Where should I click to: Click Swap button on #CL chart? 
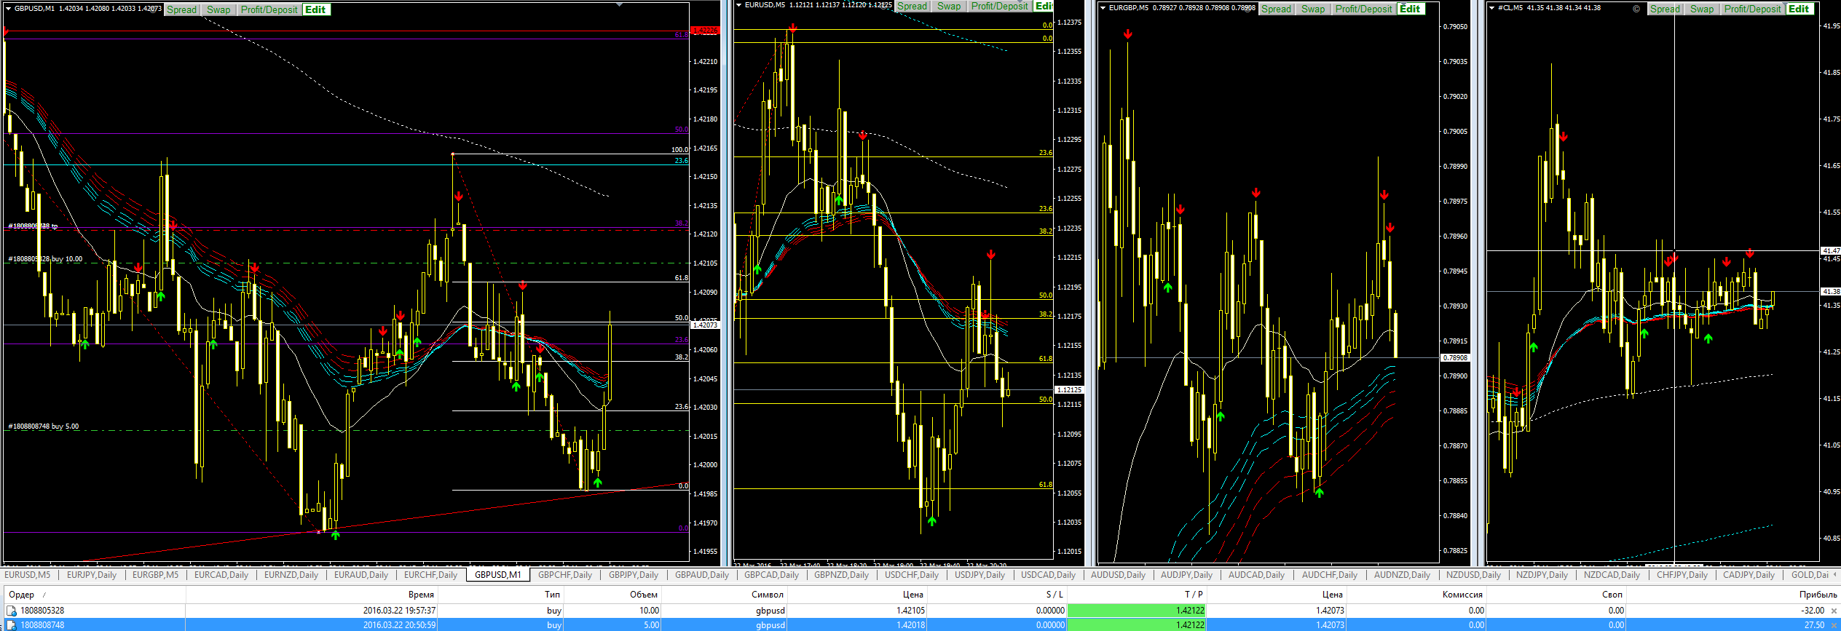pos(1702,9)
